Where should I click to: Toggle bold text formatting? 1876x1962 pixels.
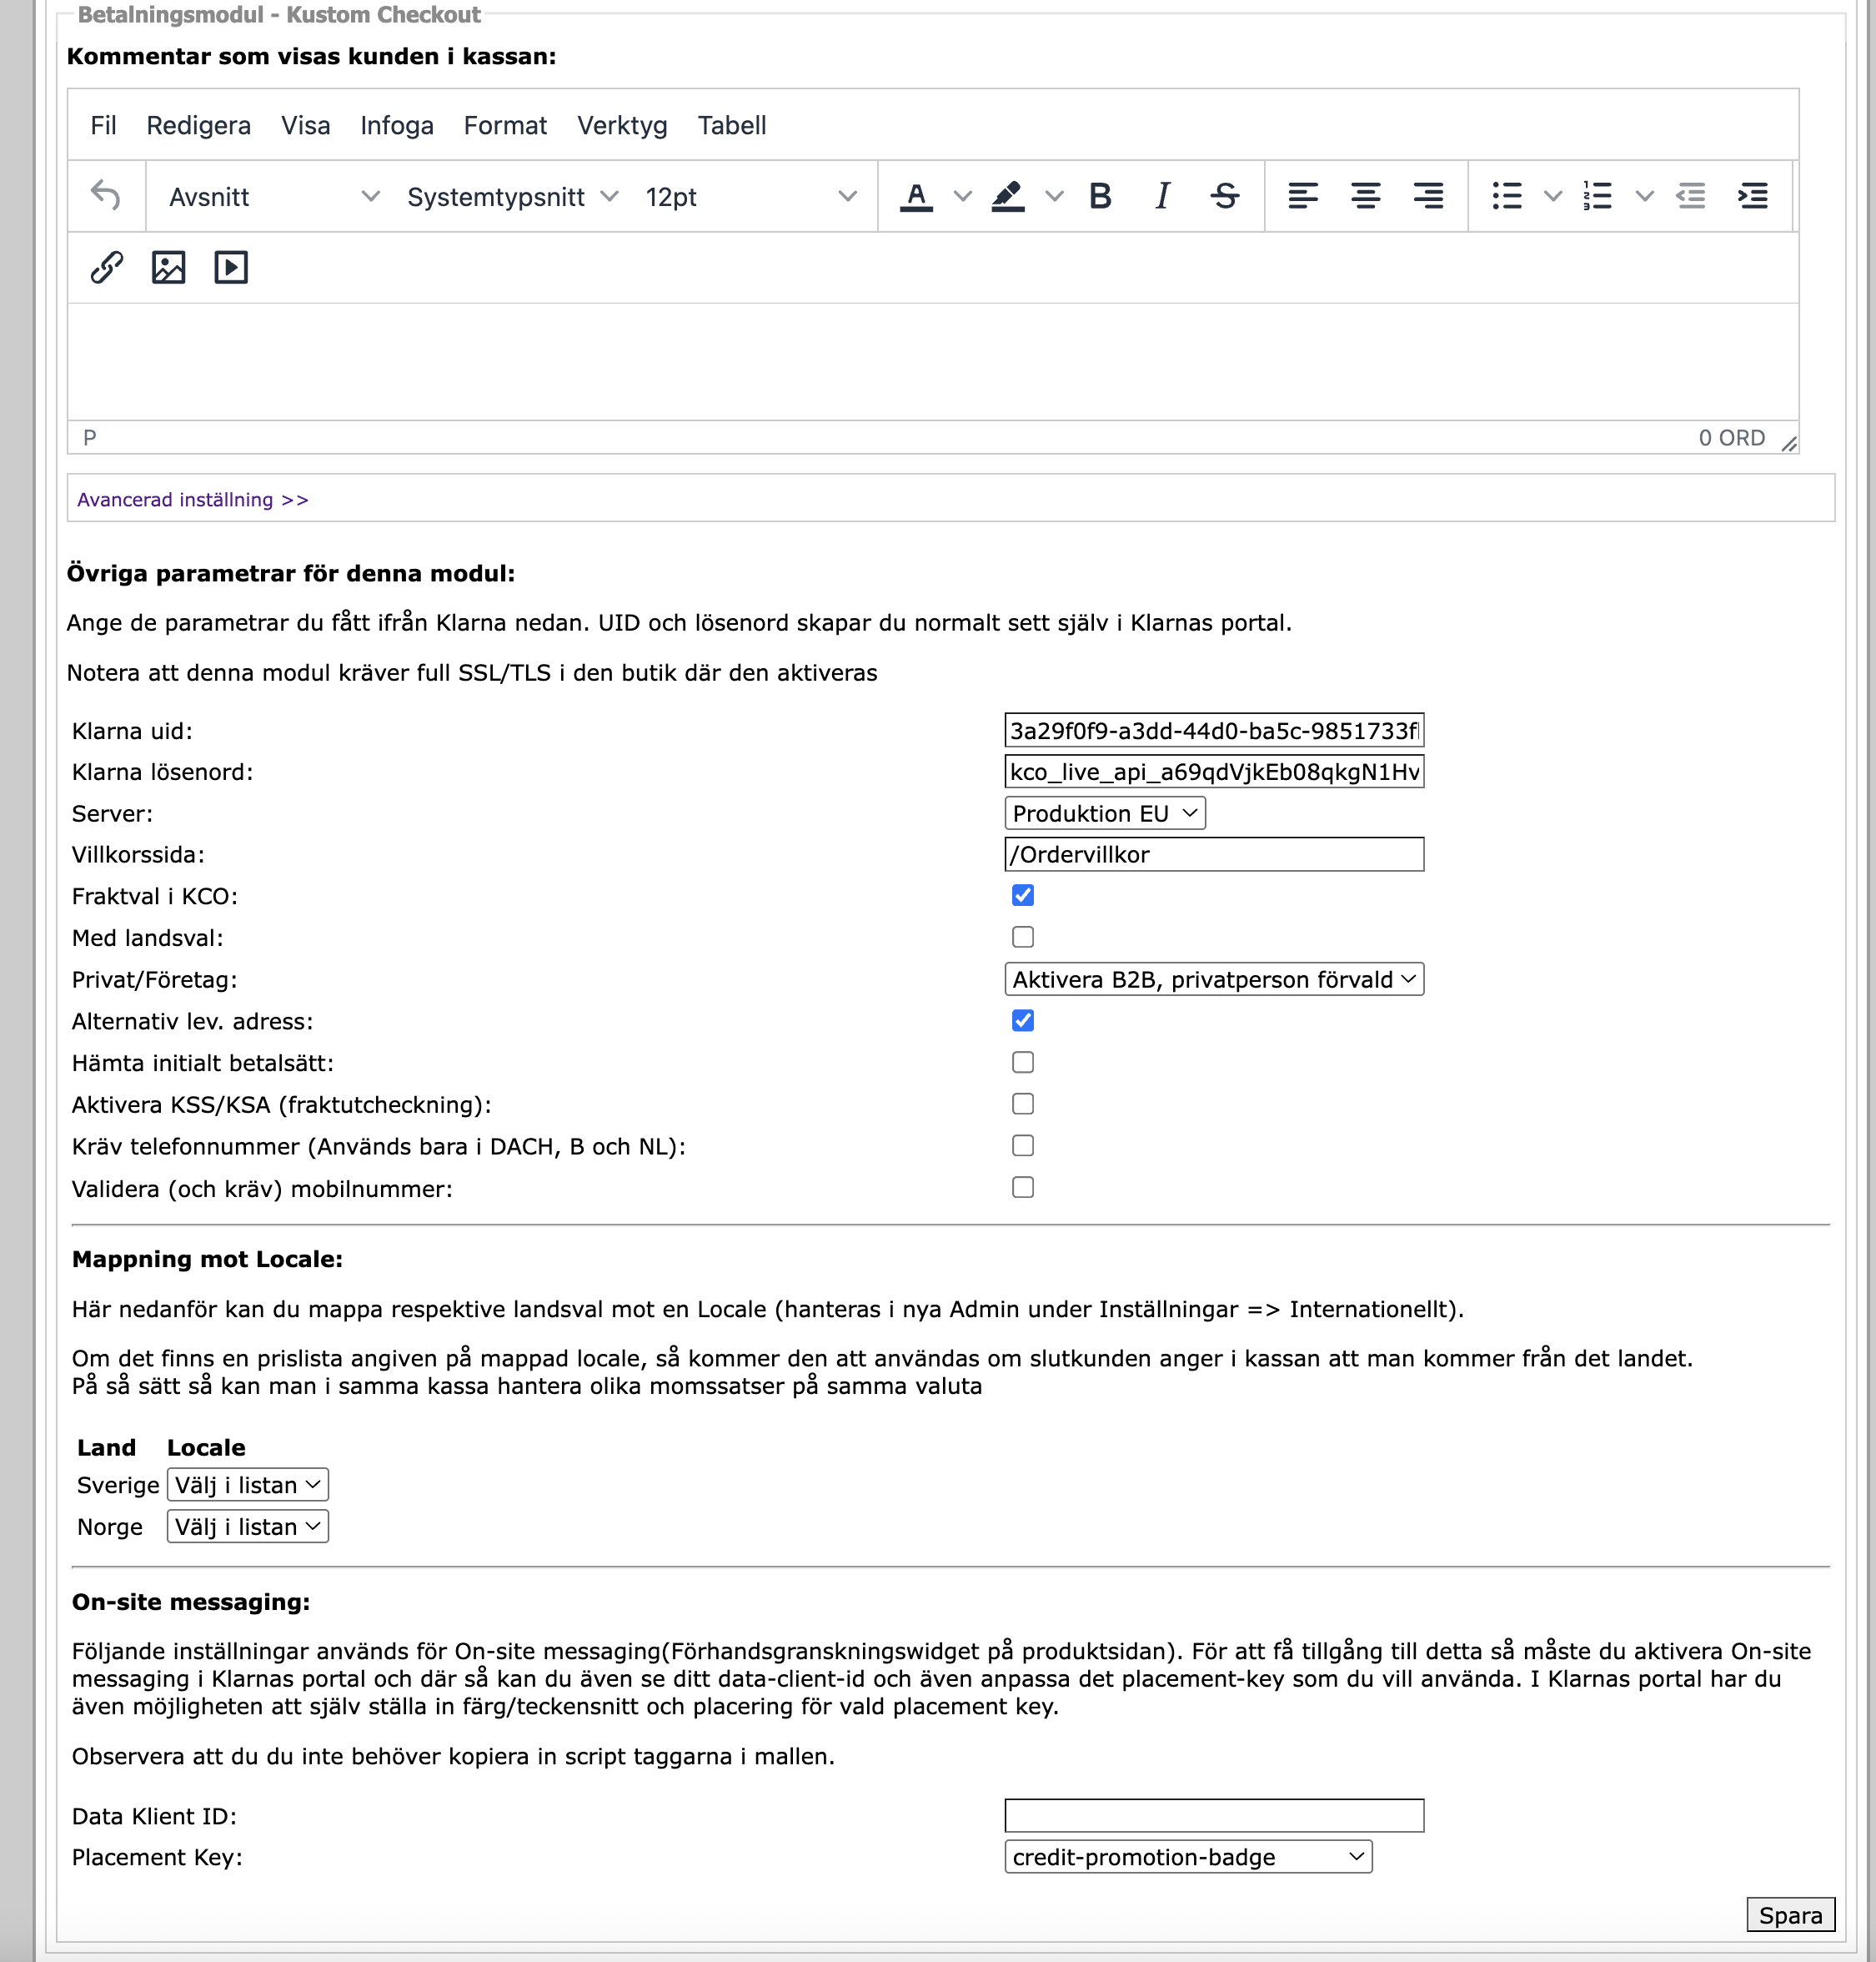pyautogui.click(x=1100, y=196)
